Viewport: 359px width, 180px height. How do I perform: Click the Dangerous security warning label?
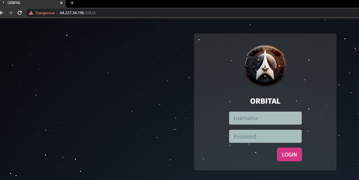click(45, 12)
